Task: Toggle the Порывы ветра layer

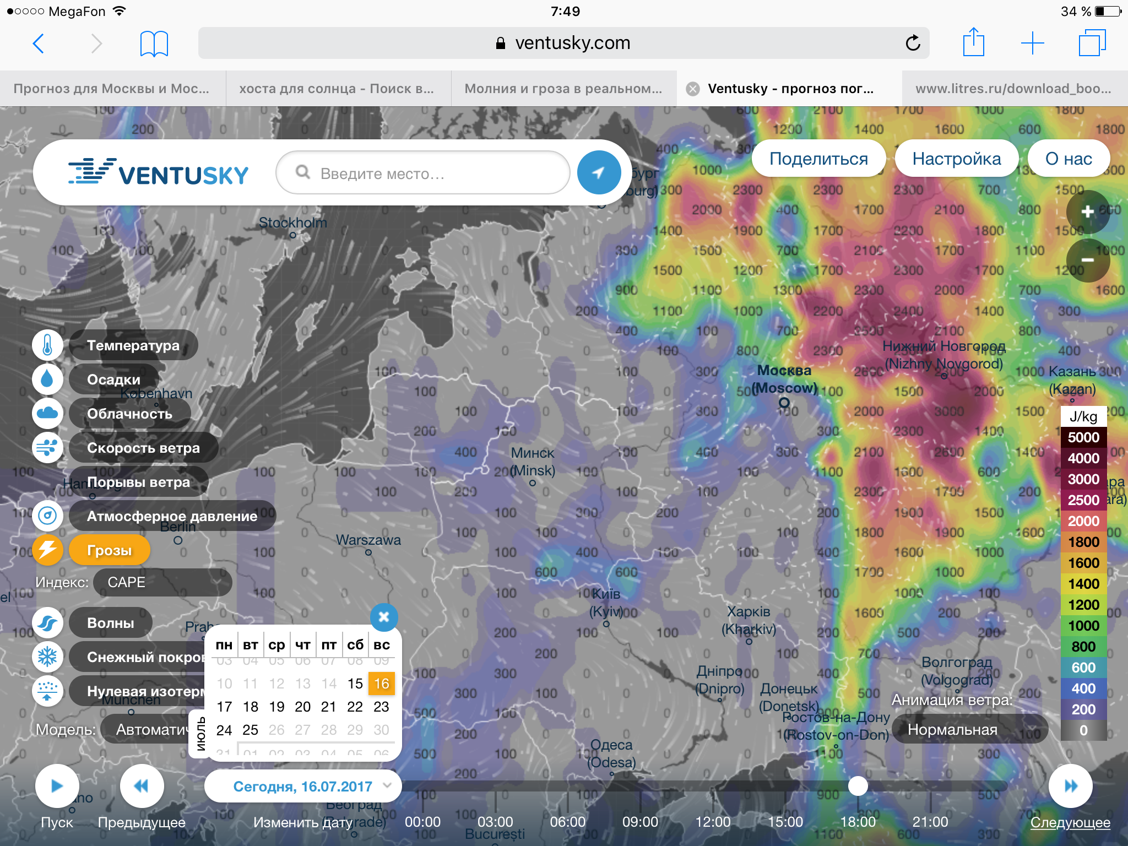Action: coord(138,482)
